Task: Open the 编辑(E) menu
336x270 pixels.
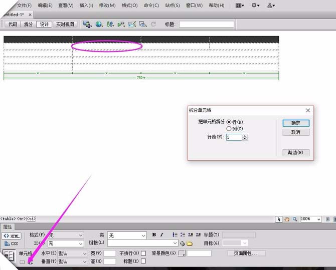Action: tap(45, 6)
